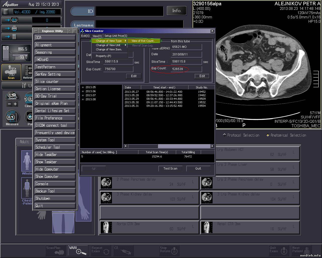Viewport: 322px width, 258px height.
Task: Select the Protocol Selection radio option
Action: (224, 135)
